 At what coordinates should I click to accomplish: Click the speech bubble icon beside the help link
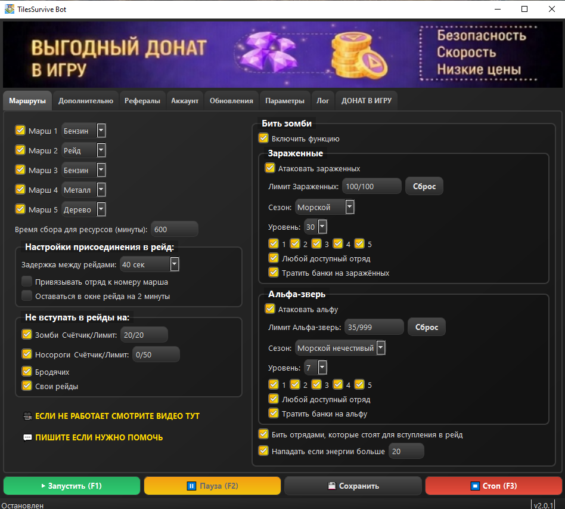[x=27, y=437]
